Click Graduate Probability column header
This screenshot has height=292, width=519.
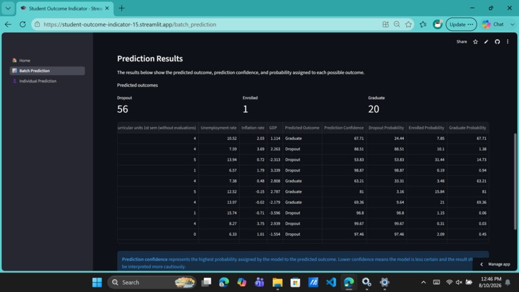coord(467,128)
